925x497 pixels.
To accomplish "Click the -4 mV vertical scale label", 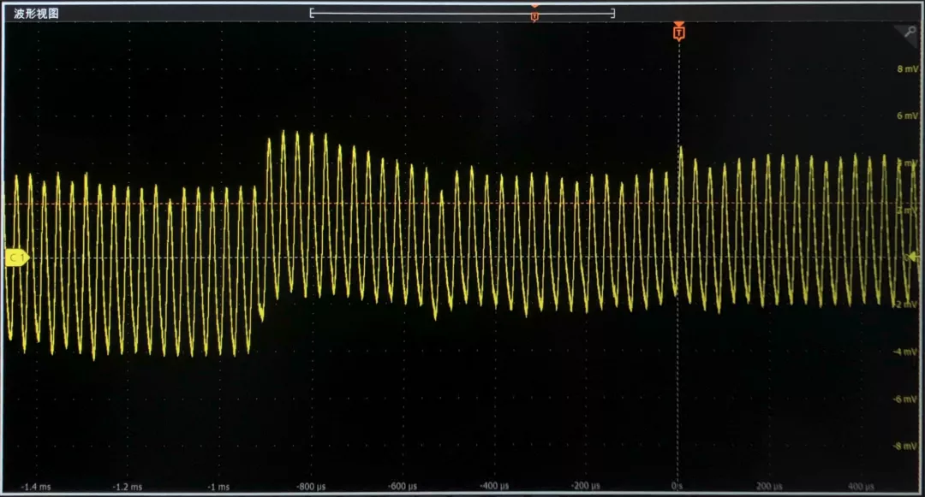I will point(905,352).
